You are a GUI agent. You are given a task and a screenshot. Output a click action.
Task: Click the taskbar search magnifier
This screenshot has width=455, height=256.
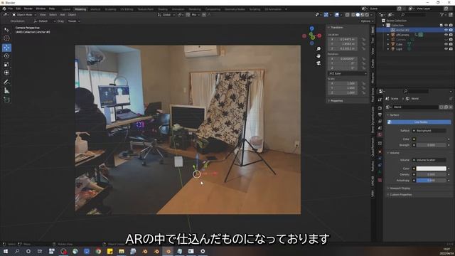(x=17, y=251)
